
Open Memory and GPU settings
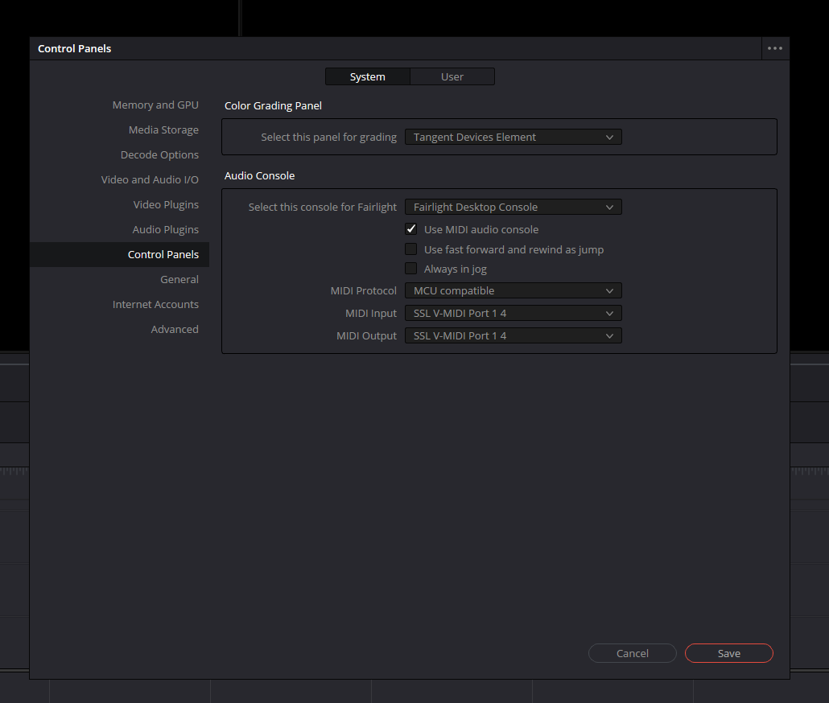pyautogui.click(x=155, y=105)
